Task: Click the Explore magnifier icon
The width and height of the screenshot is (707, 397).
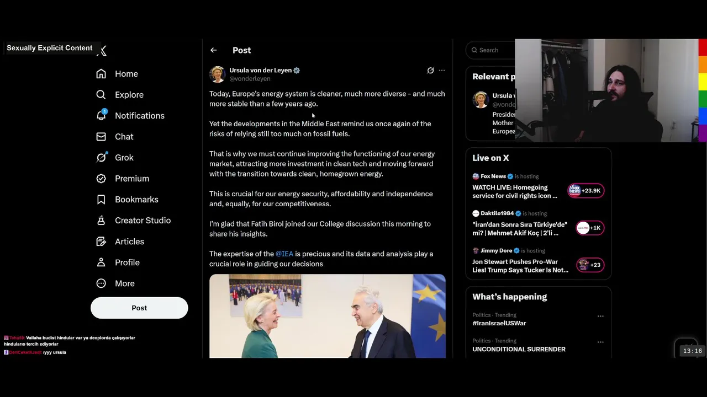Action: click(101, 95)
